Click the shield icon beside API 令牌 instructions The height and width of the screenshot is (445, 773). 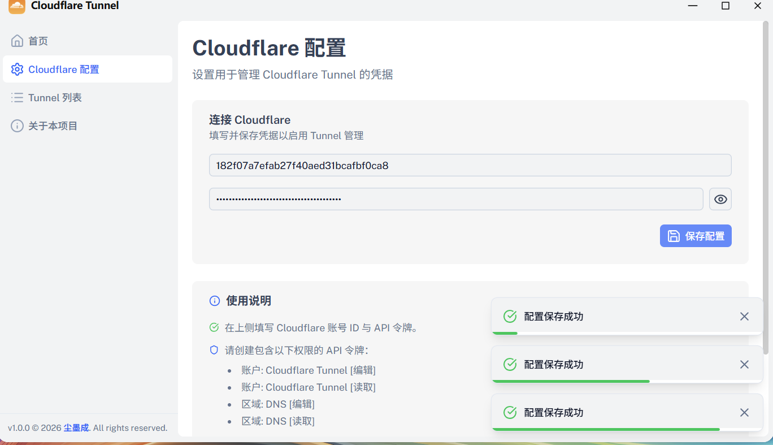(x=214, y=350)
